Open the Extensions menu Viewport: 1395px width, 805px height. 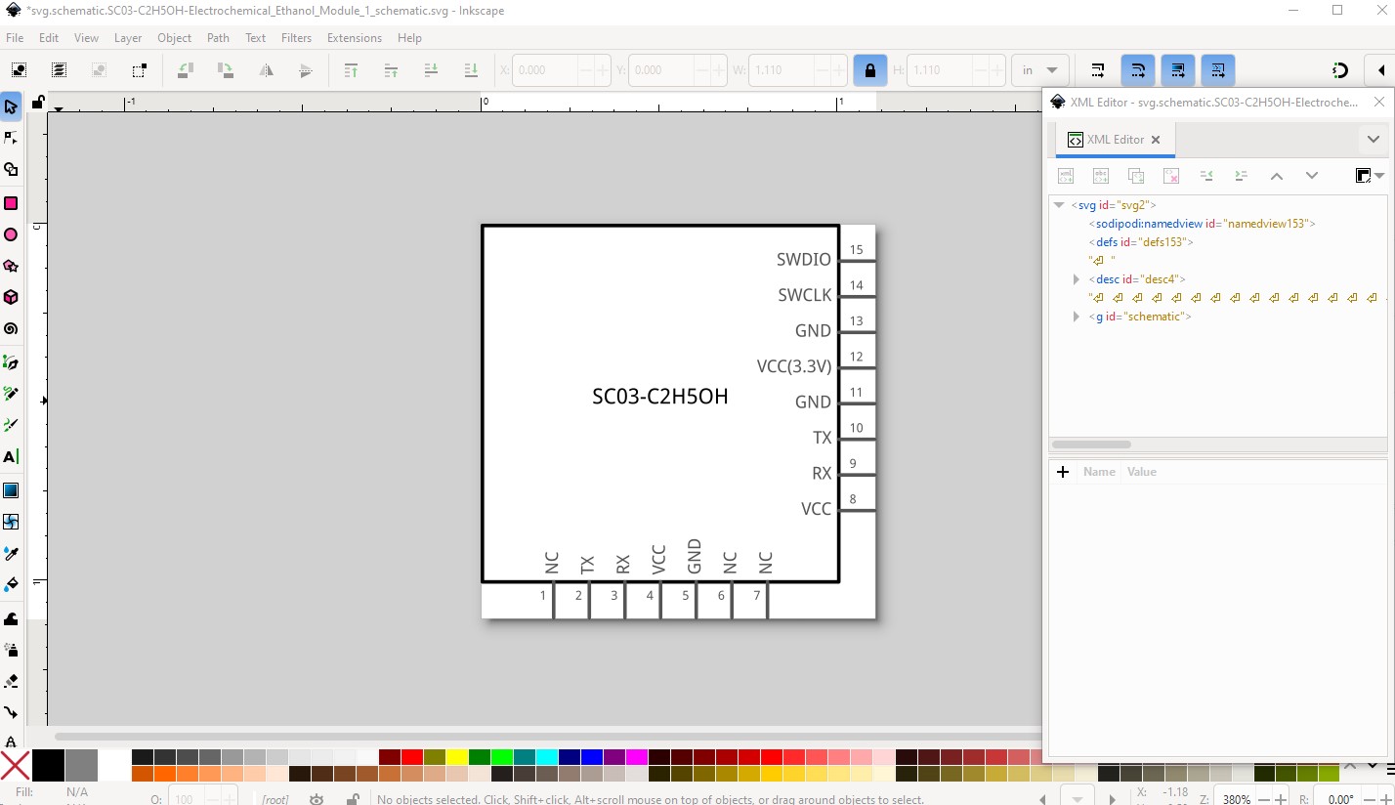(354, 38)
